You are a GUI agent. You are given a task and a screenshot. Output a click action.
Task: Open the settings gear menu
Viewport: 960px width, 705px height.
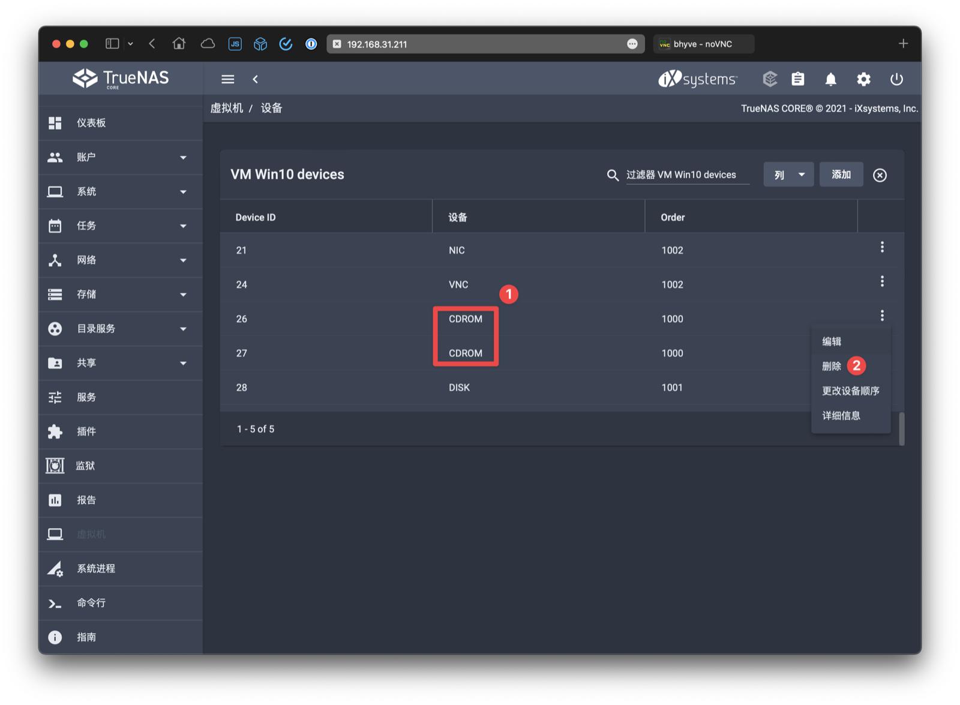[863, 79]
